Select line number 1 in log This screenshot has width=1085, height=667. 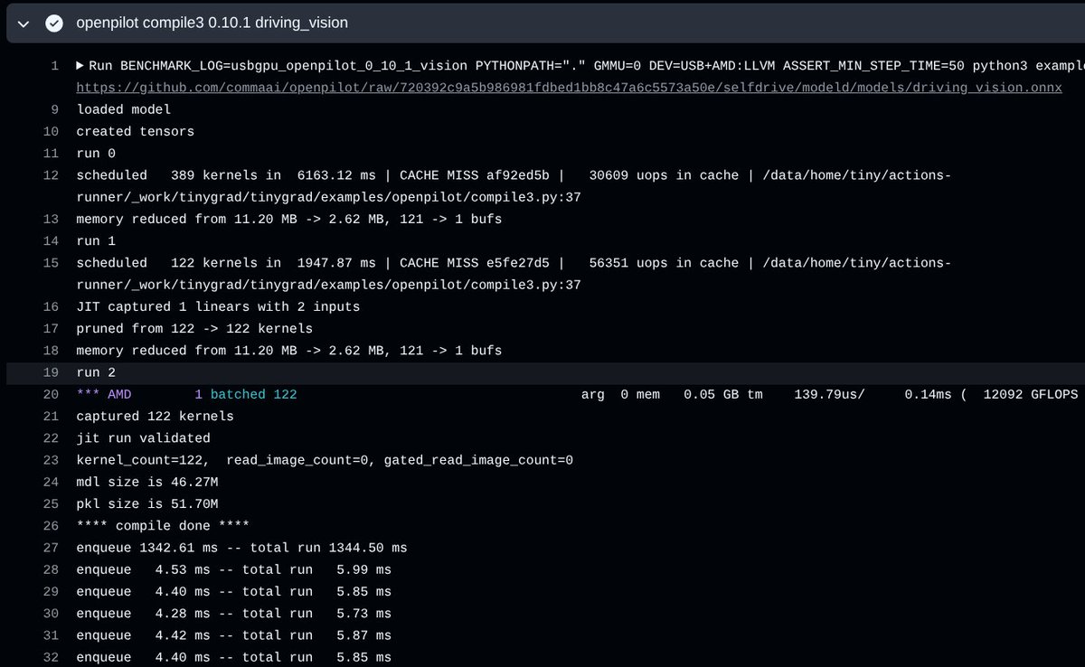pyautogui.click(x=54, y=66)
